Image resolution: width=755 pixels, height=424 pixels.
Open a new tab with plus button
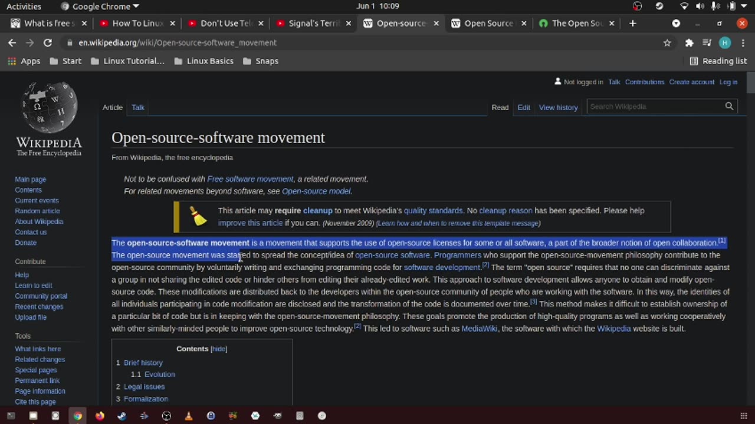click(632, 24)
